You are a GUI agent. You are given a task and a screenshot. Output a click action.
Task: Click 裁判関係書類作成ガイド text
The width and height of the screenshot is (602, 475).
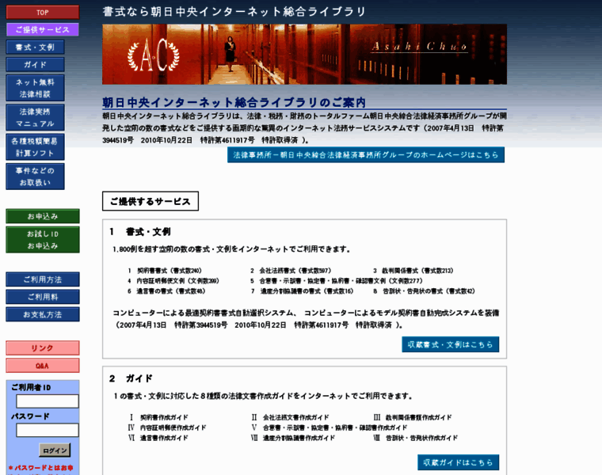point(418,417)
